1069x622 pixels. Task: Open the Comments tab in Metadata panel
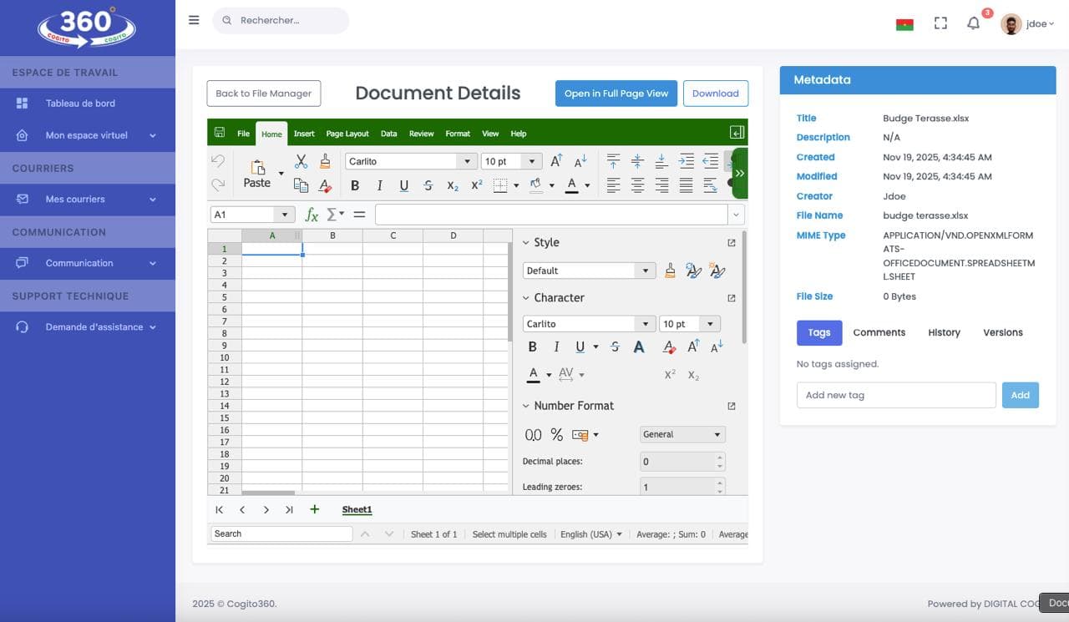click(879, 332)
